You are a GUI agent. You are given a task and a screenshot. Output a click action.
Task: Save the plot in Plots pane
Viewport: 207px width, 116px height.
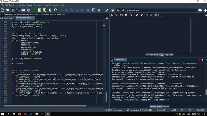pyautogui.click(x=112, y=15)
